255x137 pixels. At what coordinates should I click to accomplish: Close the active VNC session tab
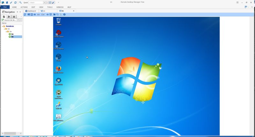(x=74, y=11)
